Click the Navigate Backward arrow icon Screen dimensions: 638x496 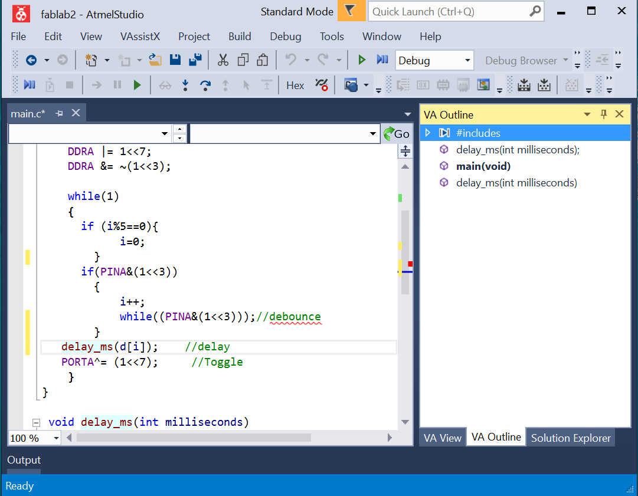point(31,60)
